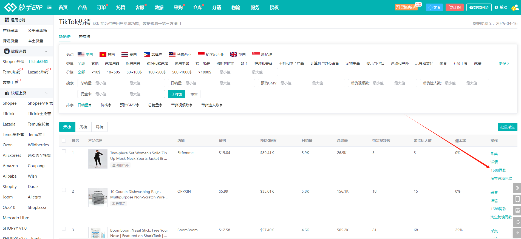Image resolution: width=521 pixels, height=239 pixels.
Task: Click the floating help document icon
Action: tap(517, 210)
